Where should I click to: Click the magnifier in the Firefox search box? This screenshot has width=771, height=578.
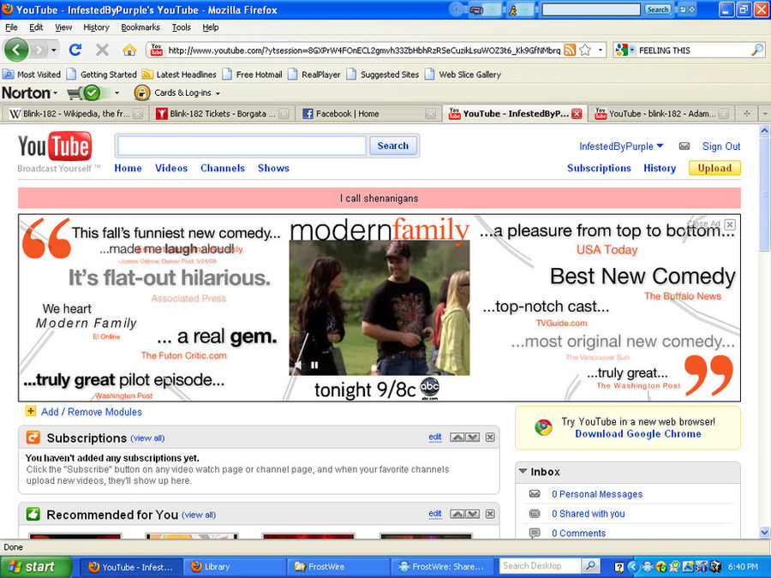point(757,50)
